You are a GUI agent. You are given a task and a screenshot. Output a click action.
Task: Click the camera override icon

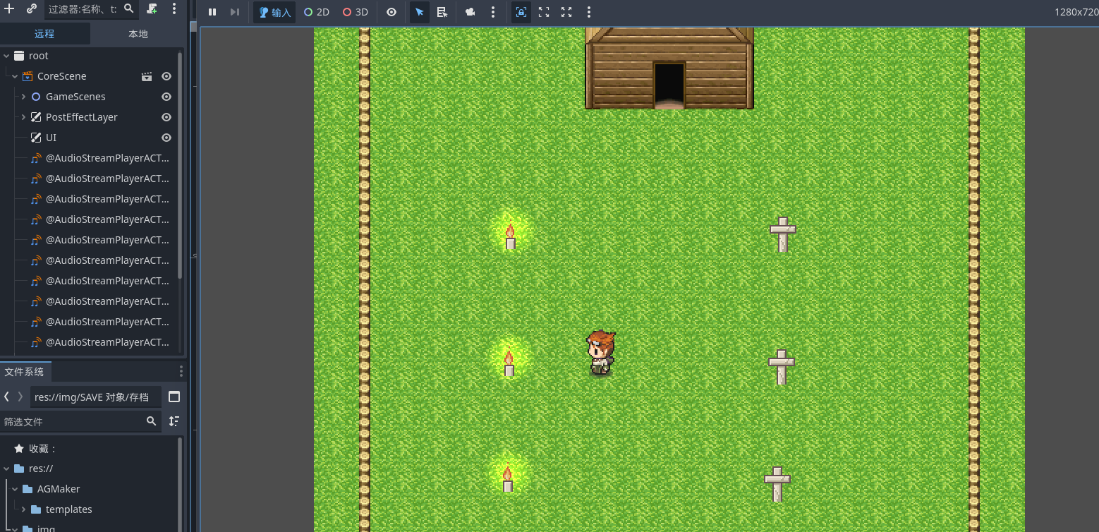click(470, 12)
